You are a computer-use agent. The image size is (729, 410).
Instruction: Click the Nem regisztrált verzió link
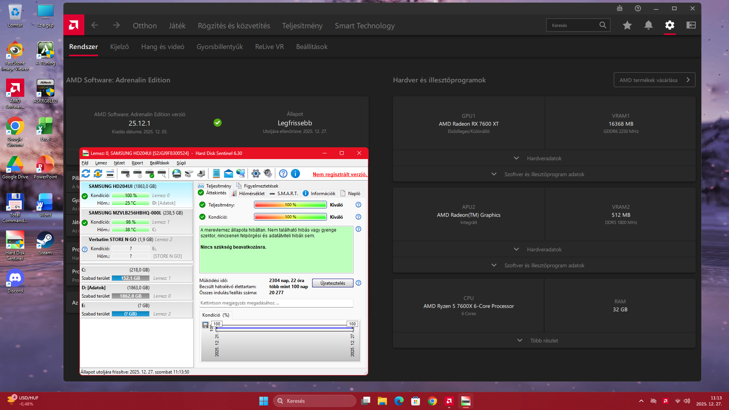[339, 174]
